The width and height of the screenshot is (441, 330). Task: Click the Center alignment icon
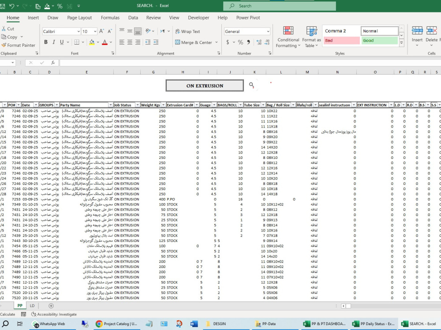[x=130, y=42]
